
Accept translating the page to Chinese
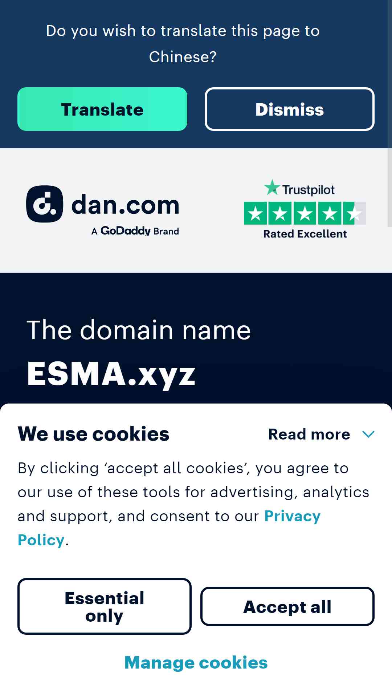(102, 109)
